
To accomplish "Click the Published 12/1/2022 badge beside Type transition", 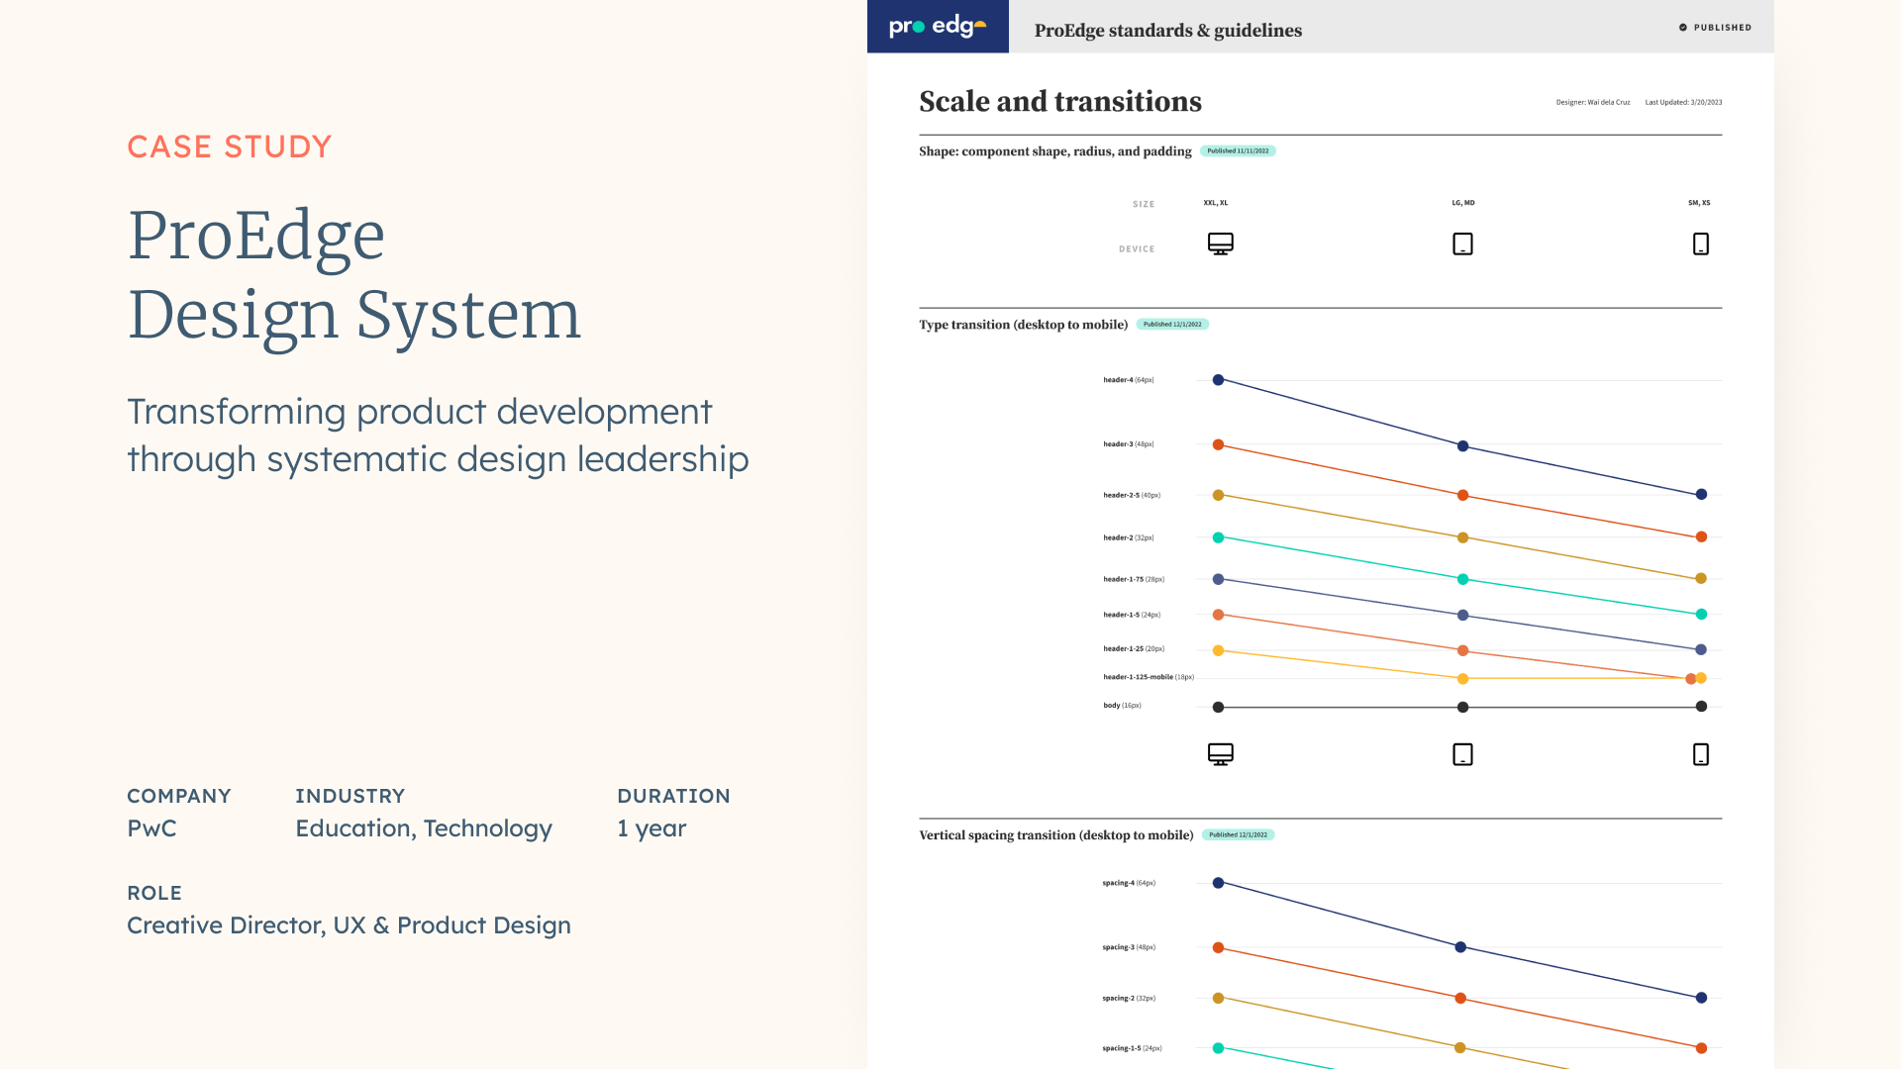I will (1172, 325).
